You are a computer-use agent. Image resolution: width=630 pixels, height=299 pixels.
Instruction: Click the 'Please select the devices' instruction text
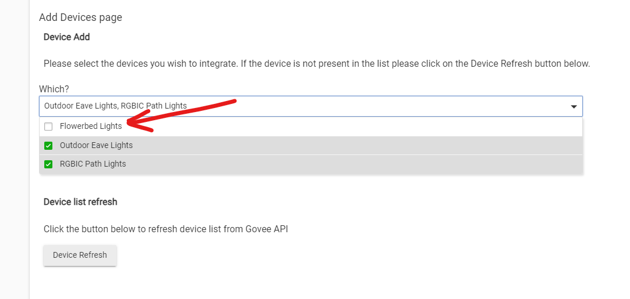(317, 64)
